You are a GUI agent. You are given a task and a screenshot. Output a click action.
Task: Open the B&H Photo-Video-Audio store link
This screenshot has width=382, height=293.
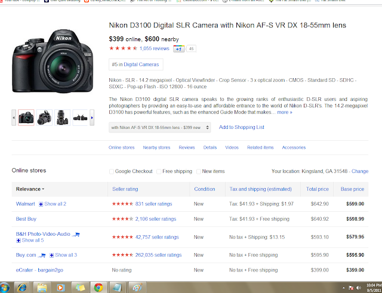pyautogui.click(x=43, y=234)
